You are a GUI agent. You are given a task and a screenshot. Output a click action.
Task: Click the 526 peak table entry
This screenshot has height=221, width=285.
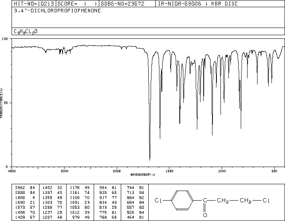136,212
